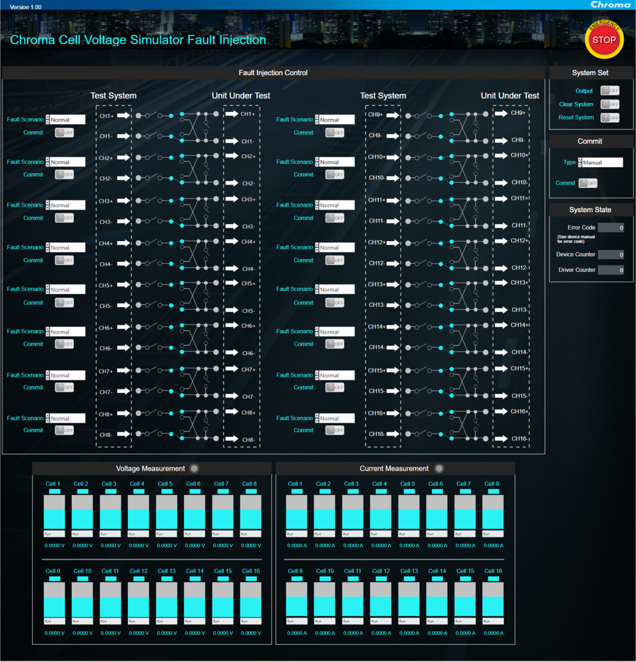Viewport: 636px width, 662px height.
Task: Click the CH2- Unit Under Test output arrow
Action: (x=232, y=183)
